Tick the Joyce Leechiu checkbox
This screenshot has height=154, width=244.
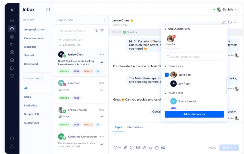click(167, 101)
